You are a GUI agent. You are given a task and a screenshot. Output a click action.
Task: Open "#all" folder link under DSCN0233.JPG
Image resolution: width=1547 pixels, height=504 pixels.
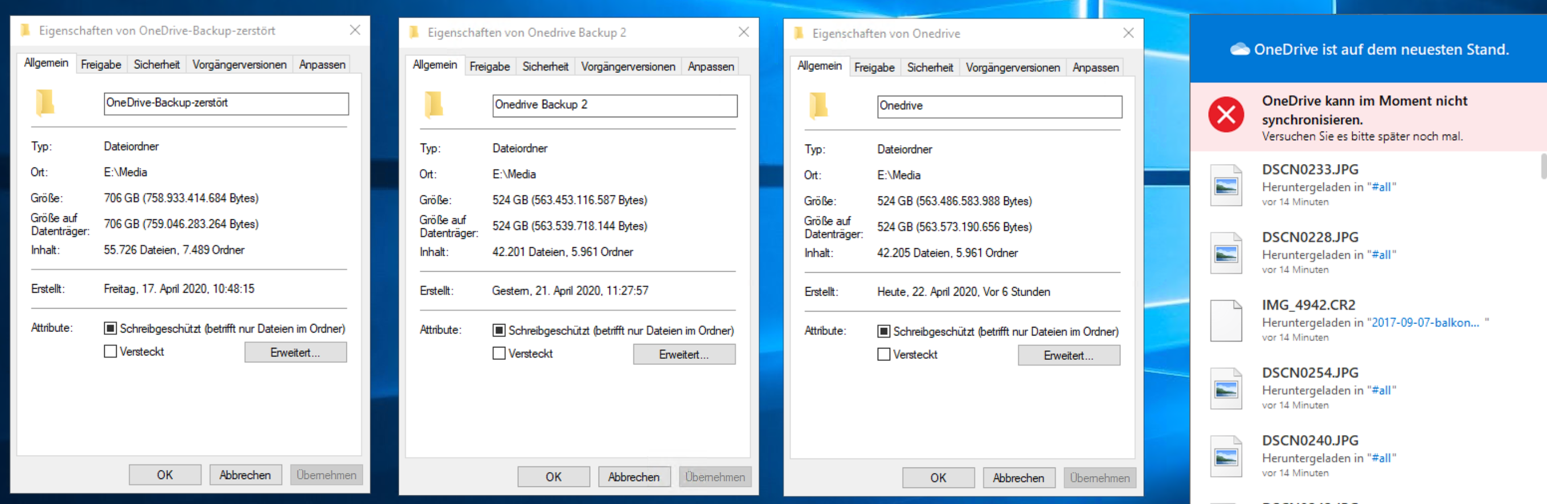coord(1381,187)
